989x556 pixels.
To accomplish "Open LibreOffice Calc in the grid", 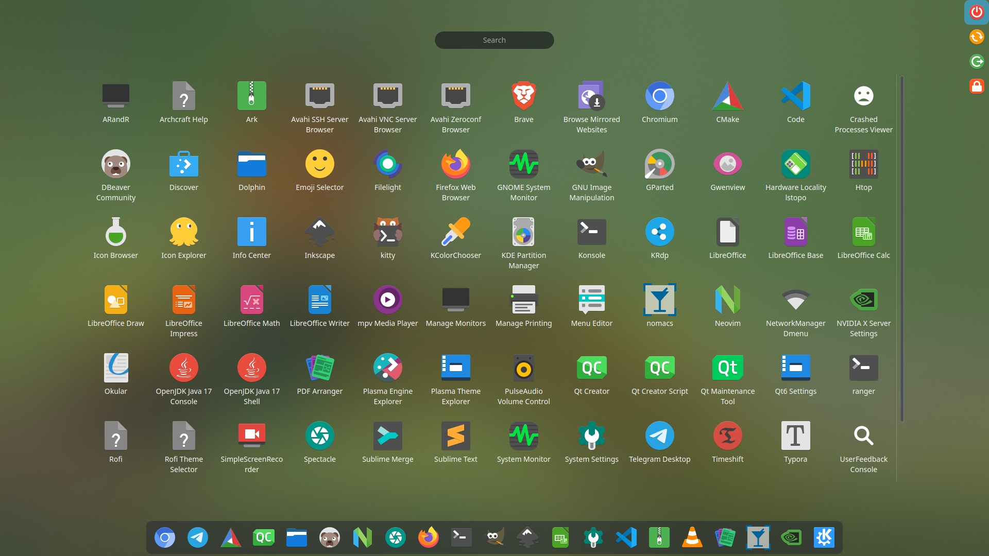I will [x=864, y=239].
